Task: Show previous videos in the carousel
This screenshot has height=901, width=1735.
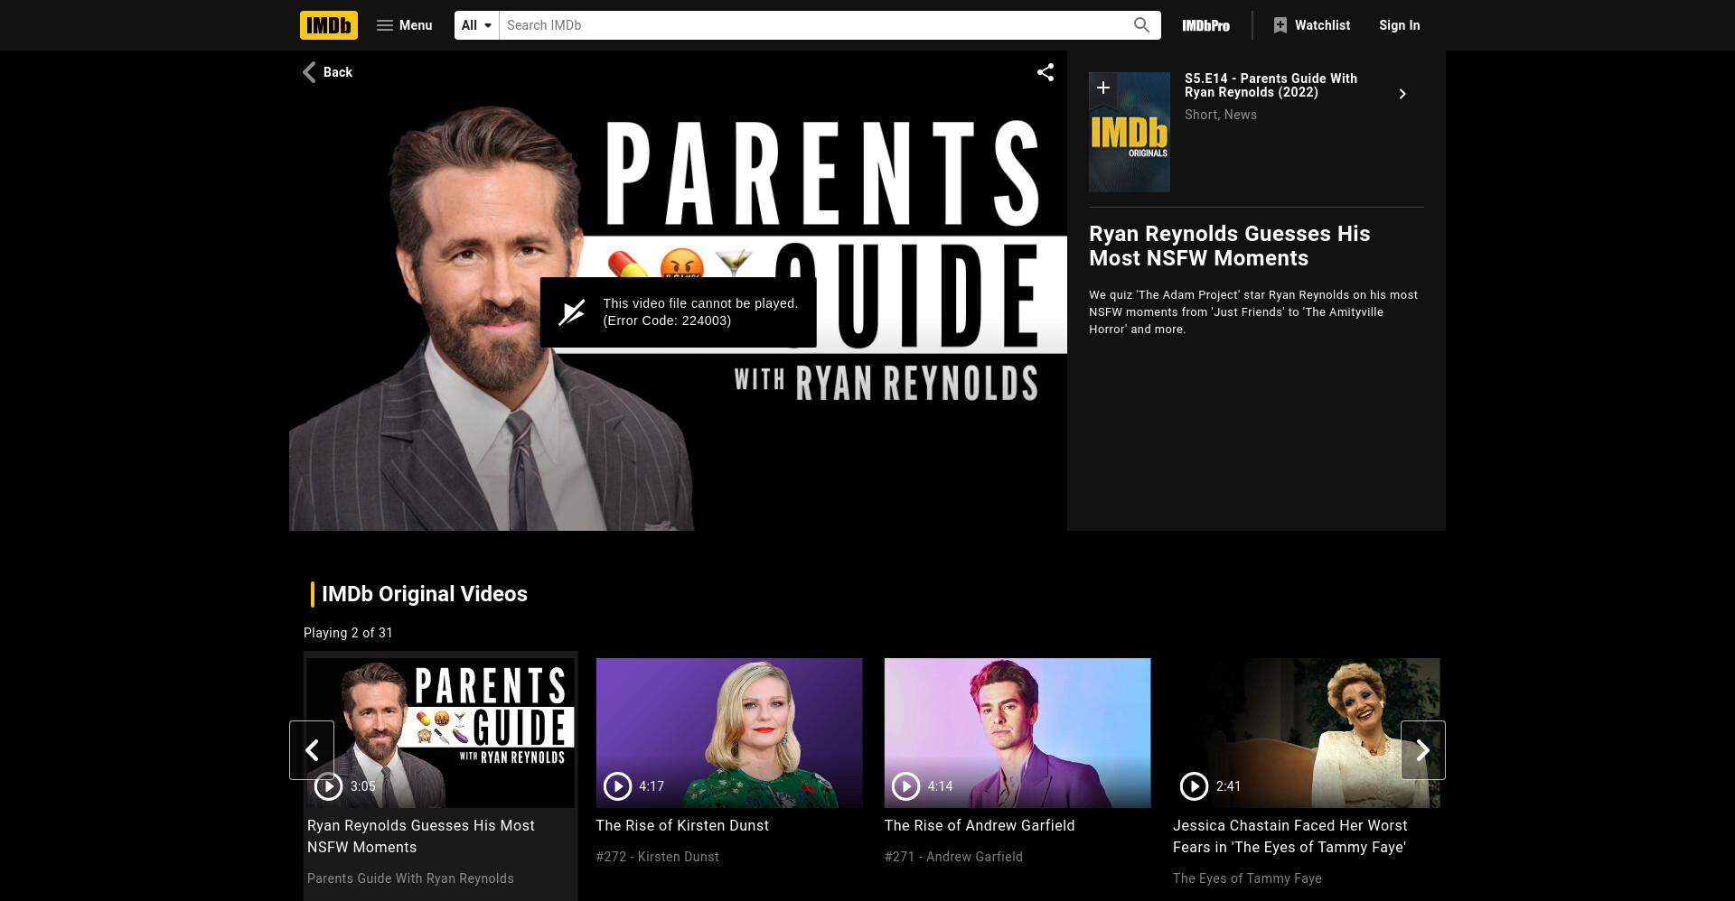Action: click(312, 750)
